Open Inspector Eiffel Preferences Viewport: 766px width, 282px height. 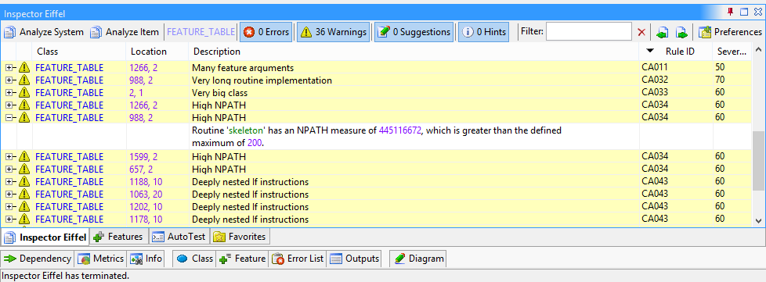[x=730, y=32]
